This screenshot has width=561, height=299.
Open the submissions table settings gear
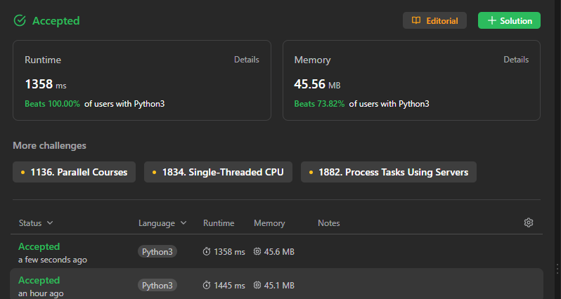click(x=529, y=222)
